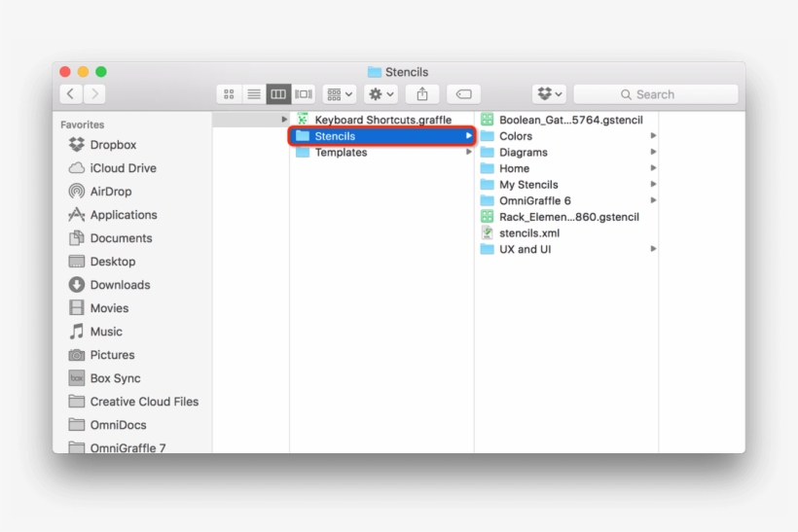Open Box Sync in the sidebar
798x532 pixels.
[x=104, y=379]
